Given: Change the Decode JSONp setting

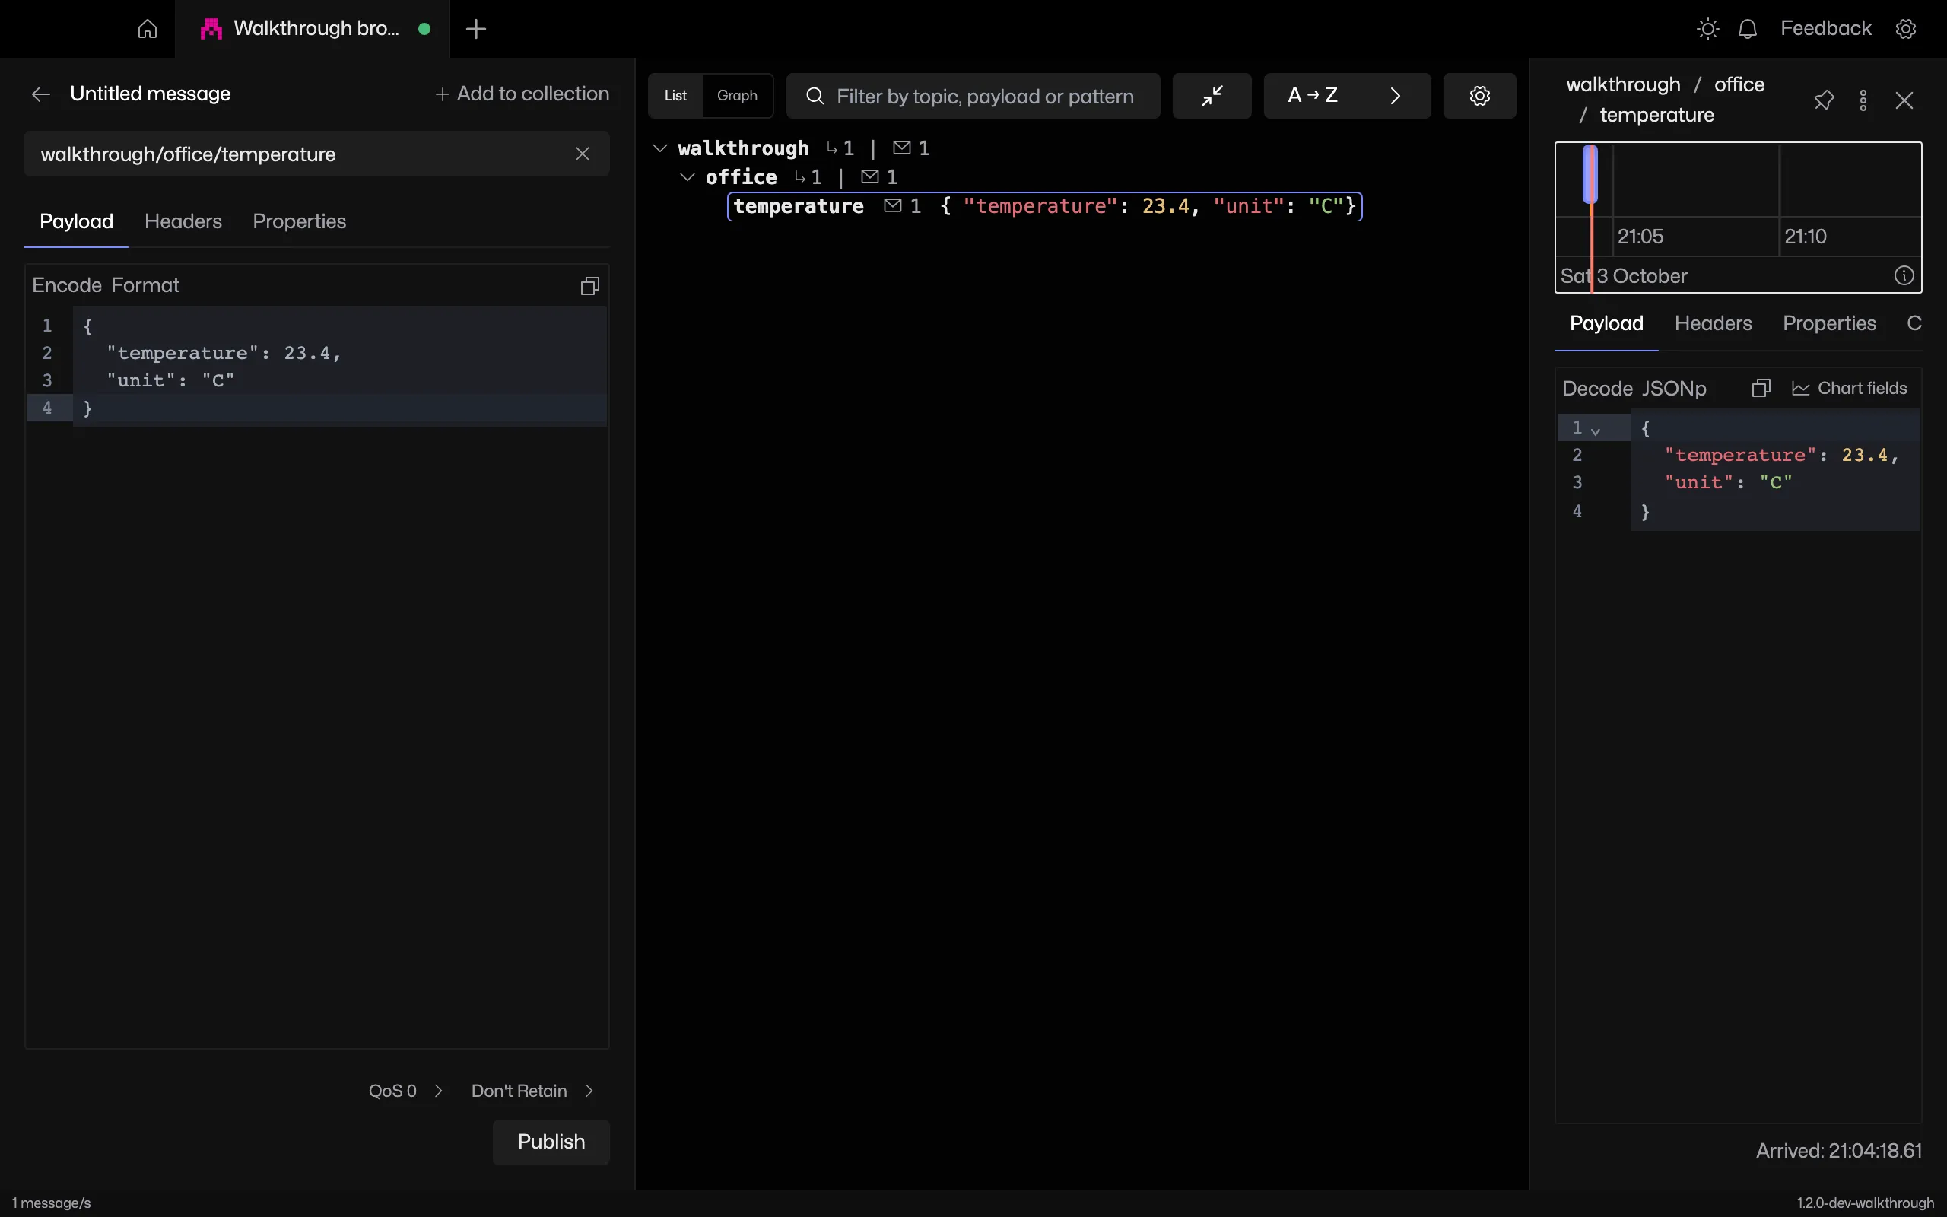Looking at the screenshot, I should click(x=1673, y=389).
